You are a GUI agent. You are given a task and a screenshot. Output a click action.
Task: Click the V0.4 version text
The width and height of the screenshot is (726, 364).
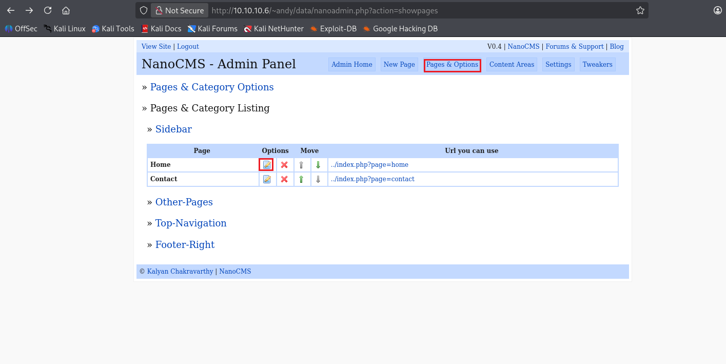494,47
